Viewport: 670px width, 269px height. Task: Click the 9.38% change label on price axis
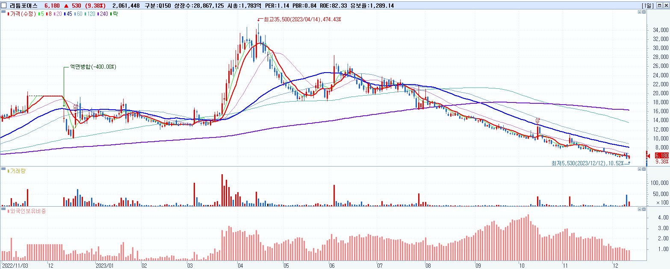[661, 161]
